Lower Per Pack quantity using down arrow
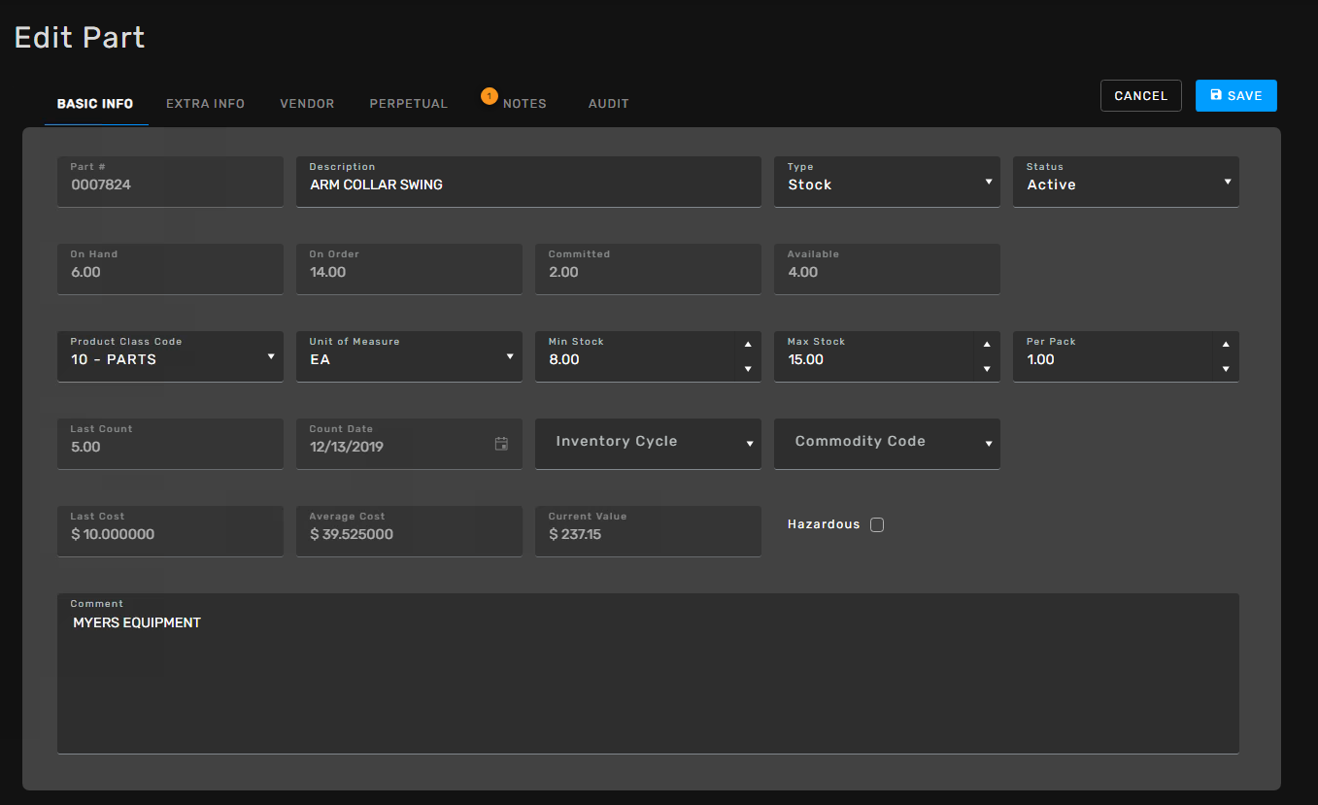 (x=1225, y=369)
